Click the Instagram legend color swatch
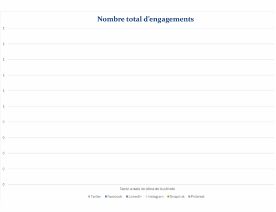Viewport: 276px width, 212px height. pos(146,196)
